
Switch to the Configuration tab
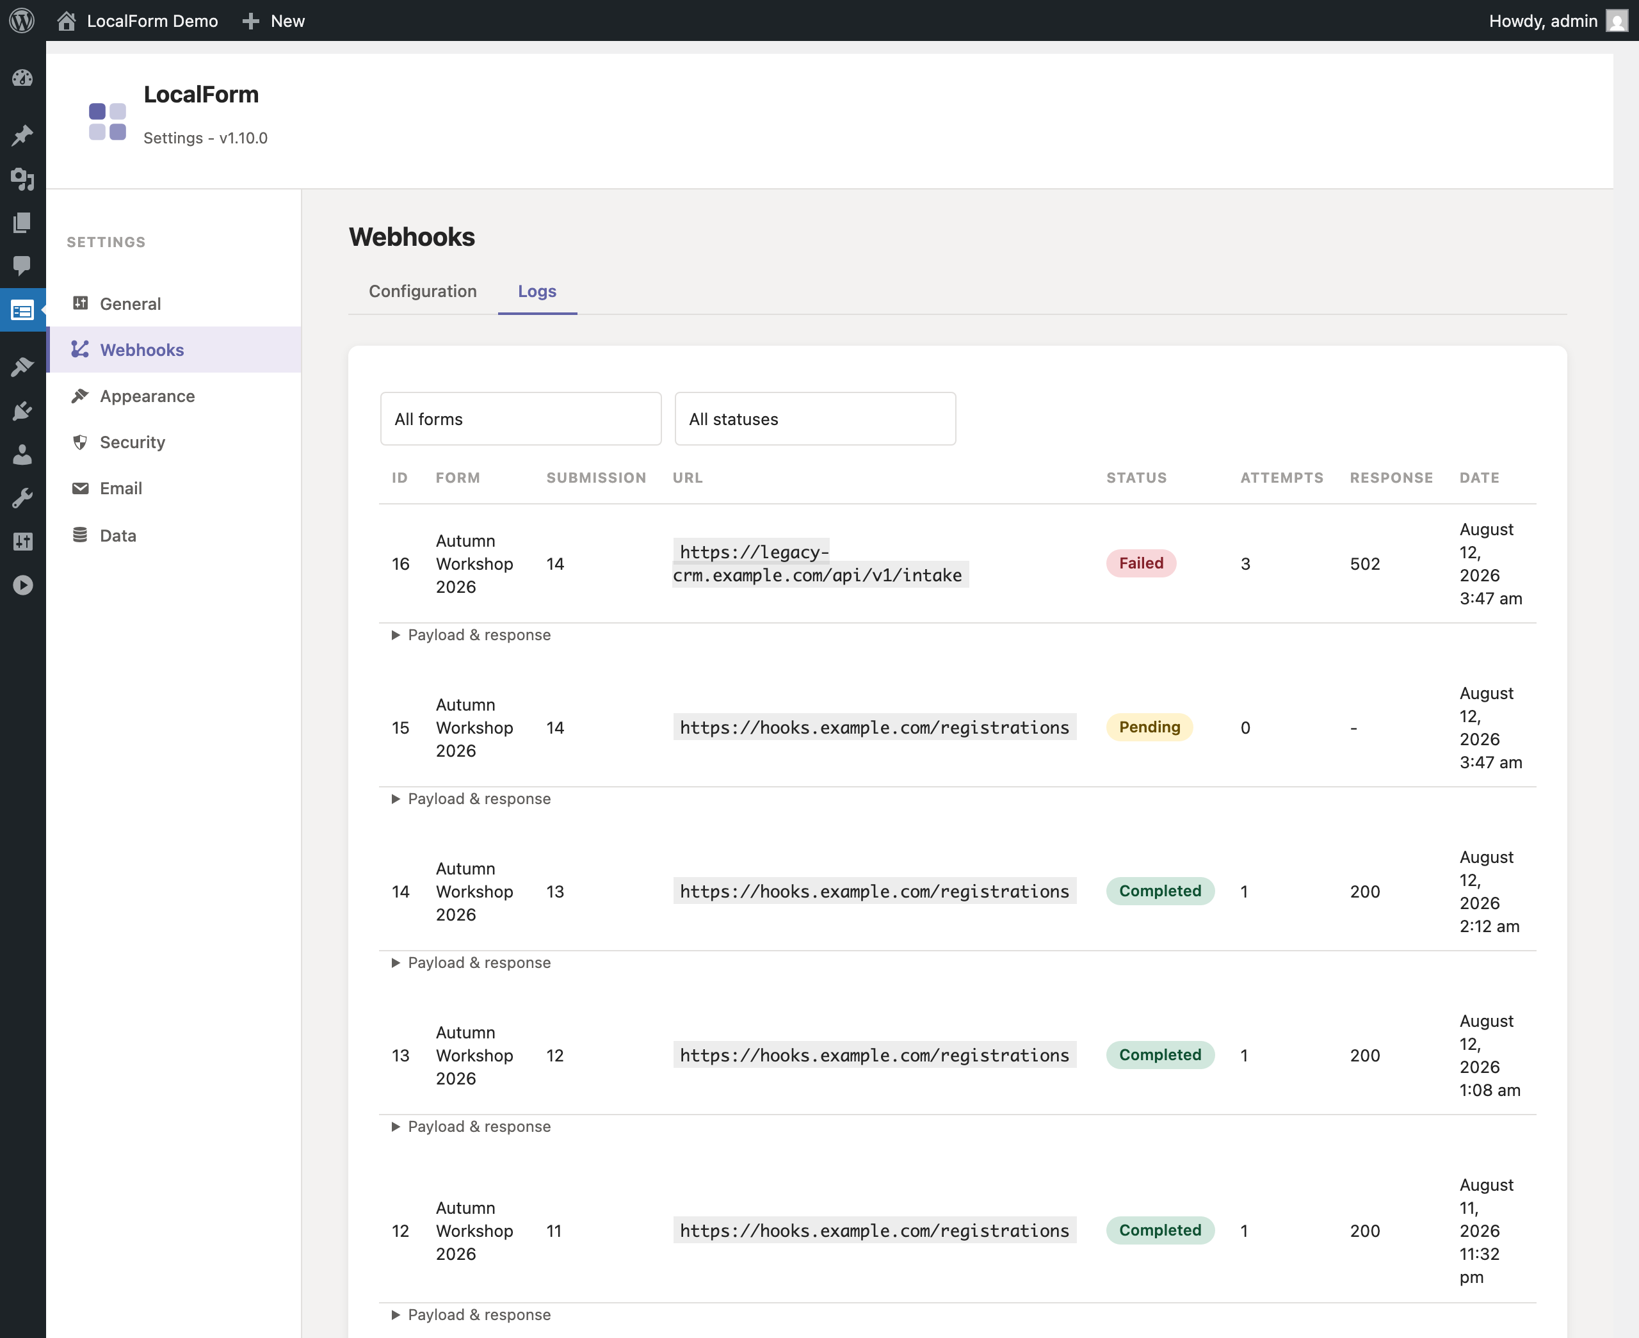[423, 291]
